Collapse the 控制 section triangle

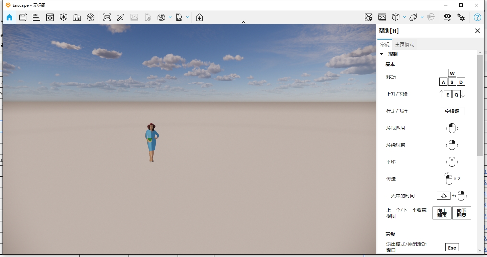pos(381,54)
